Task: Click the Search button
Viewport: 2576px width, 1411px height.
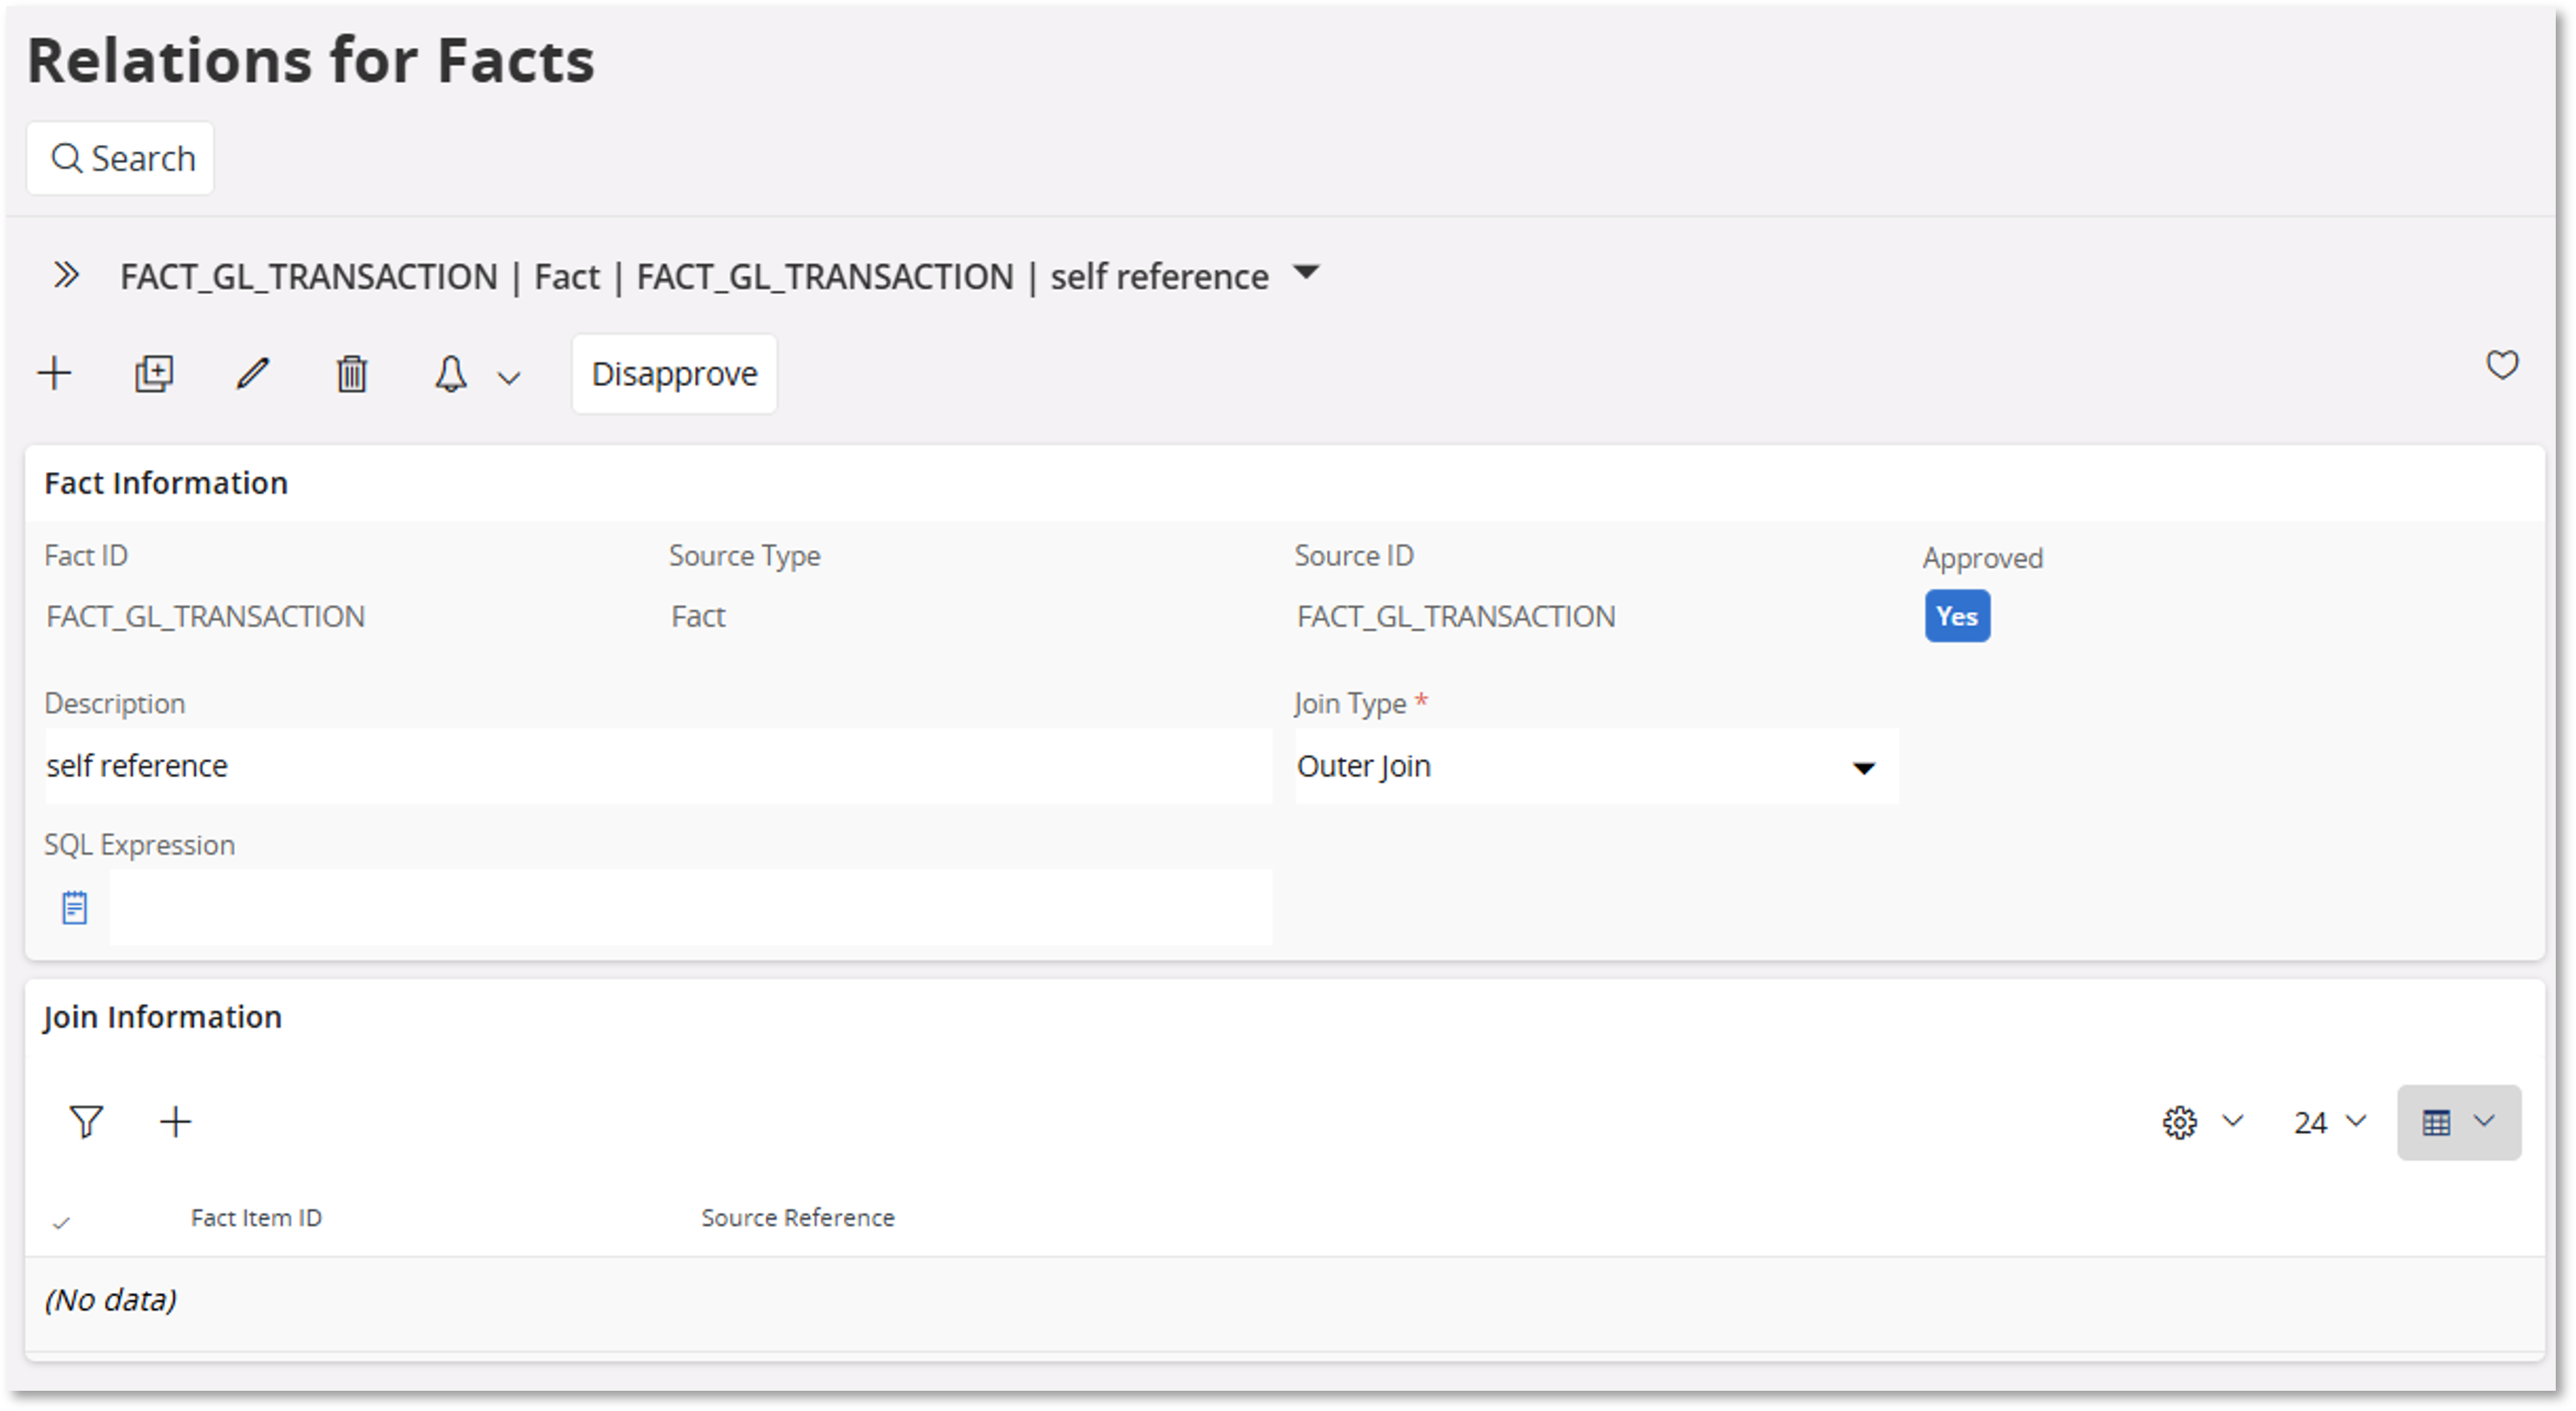Action: [120, 158]
